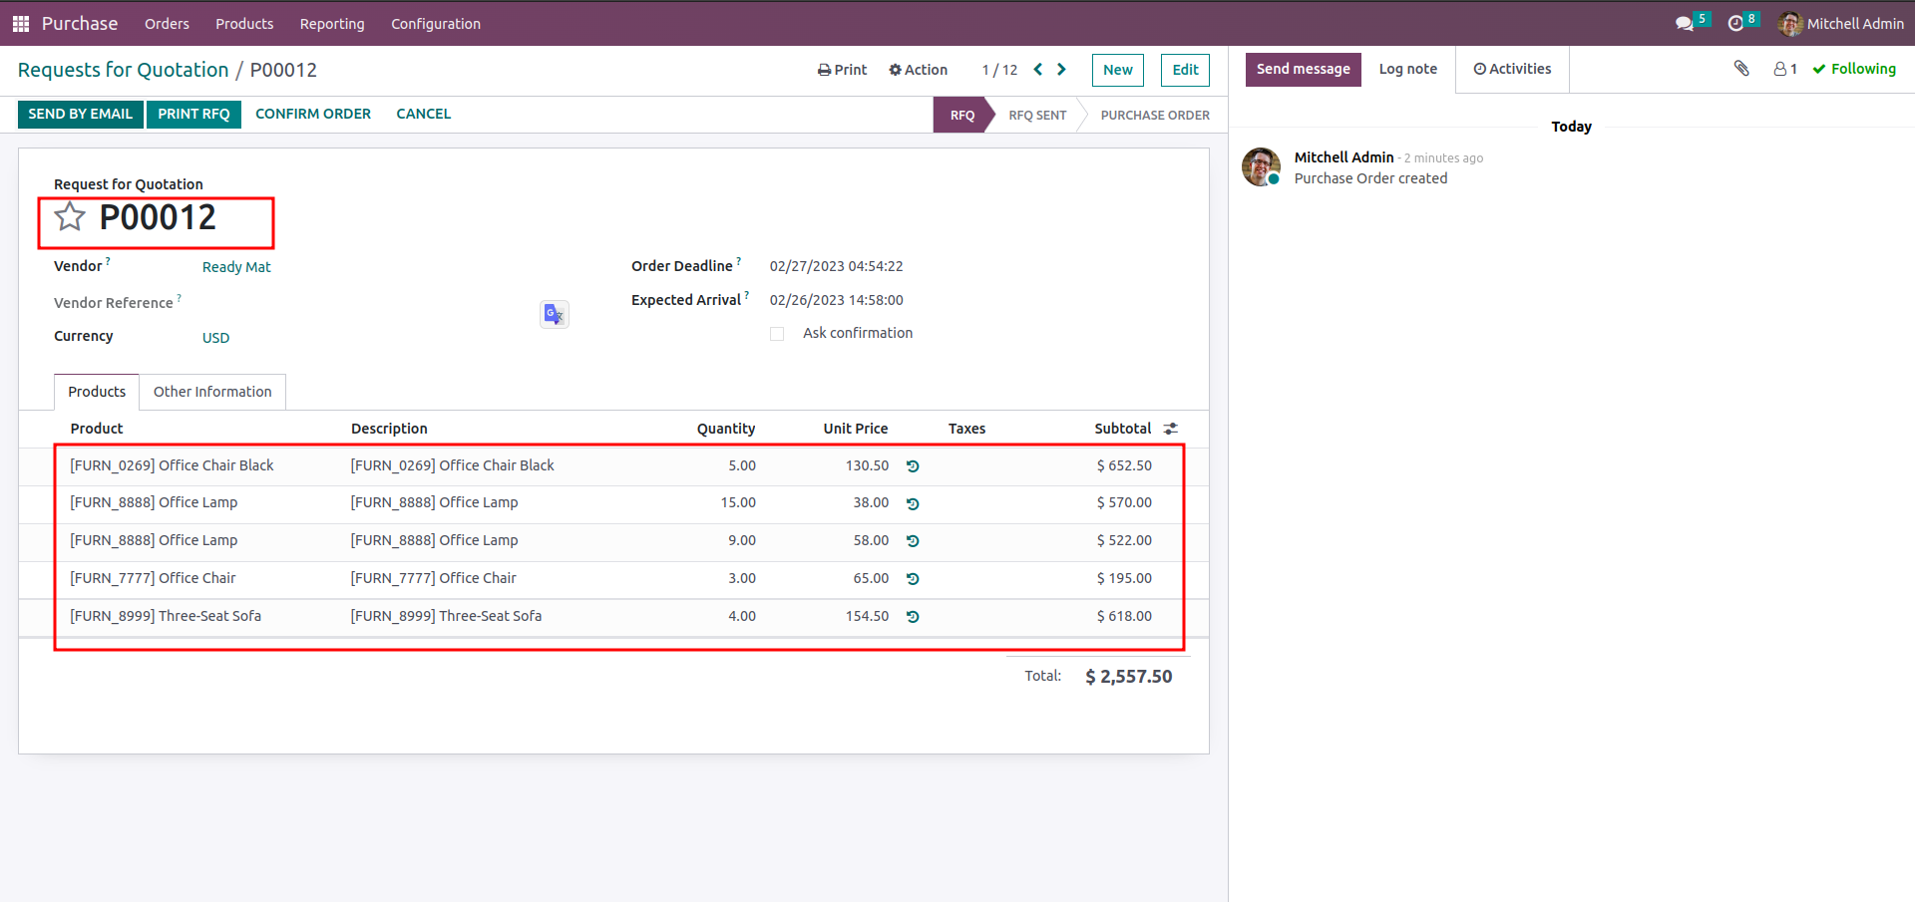The width and height of the screenshot is (1915, 902).
Task: Open the paperclip attachments icon
Action: point(1741,69)
